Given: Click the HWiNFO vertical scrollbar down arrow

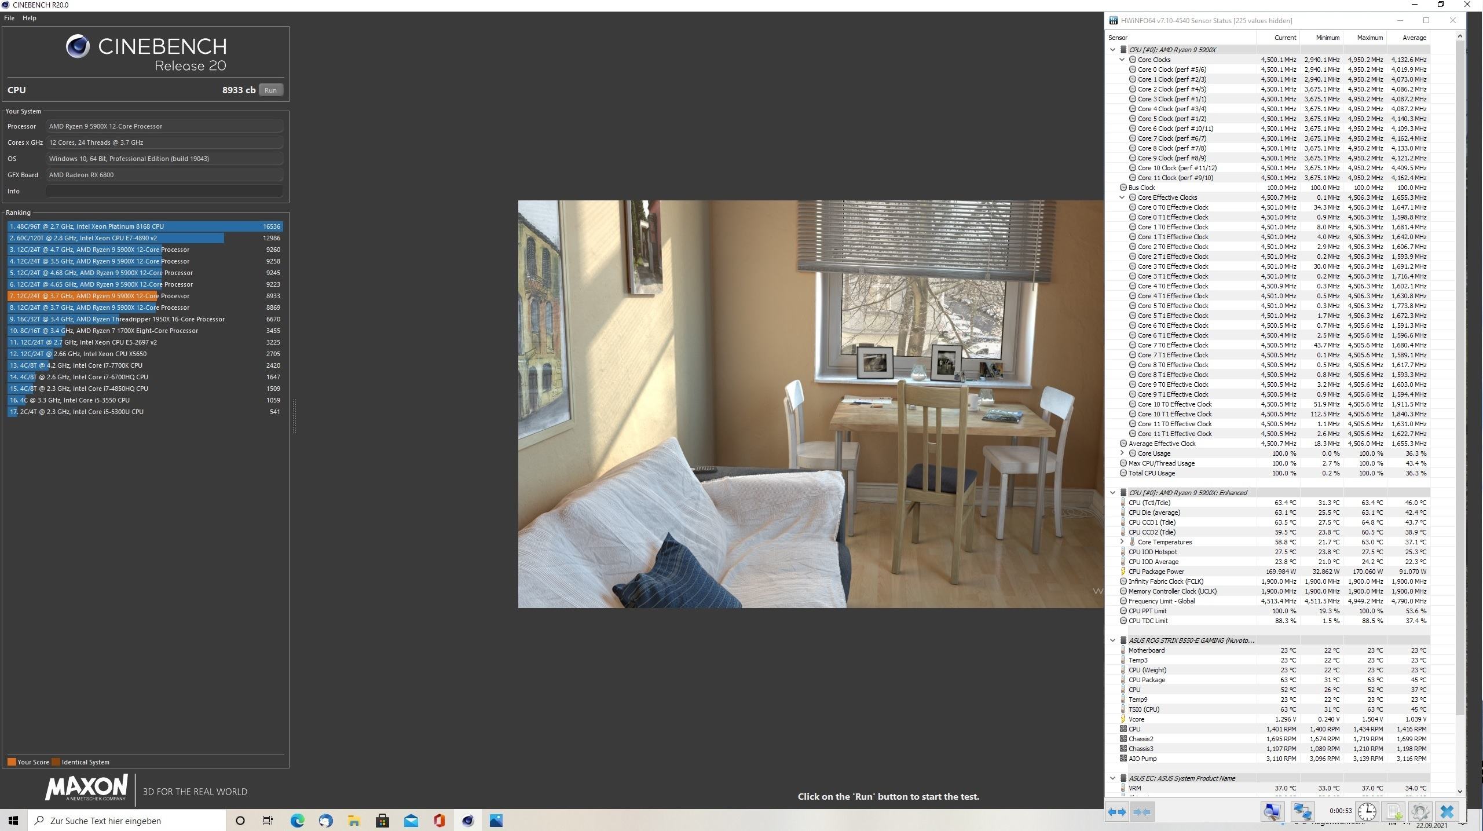Looking at the screenshot, I should pos(1459,791).
